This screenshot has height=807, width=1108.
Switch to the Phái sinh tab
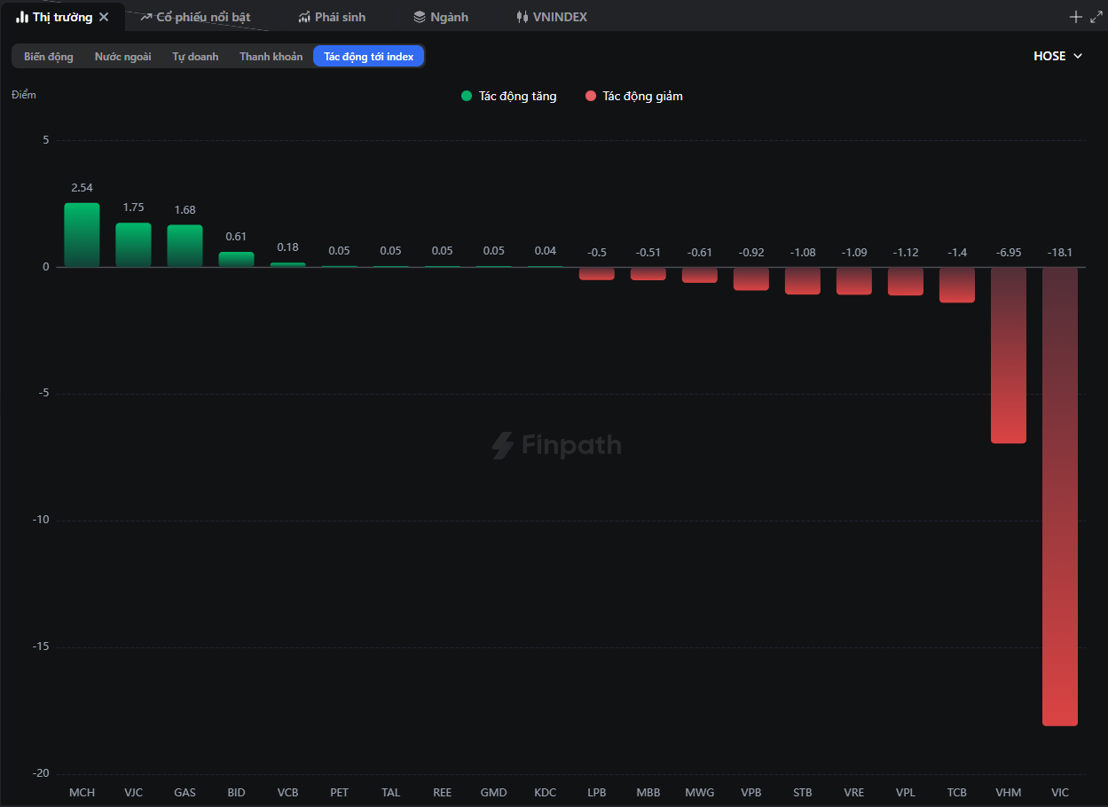click(332, 17)
